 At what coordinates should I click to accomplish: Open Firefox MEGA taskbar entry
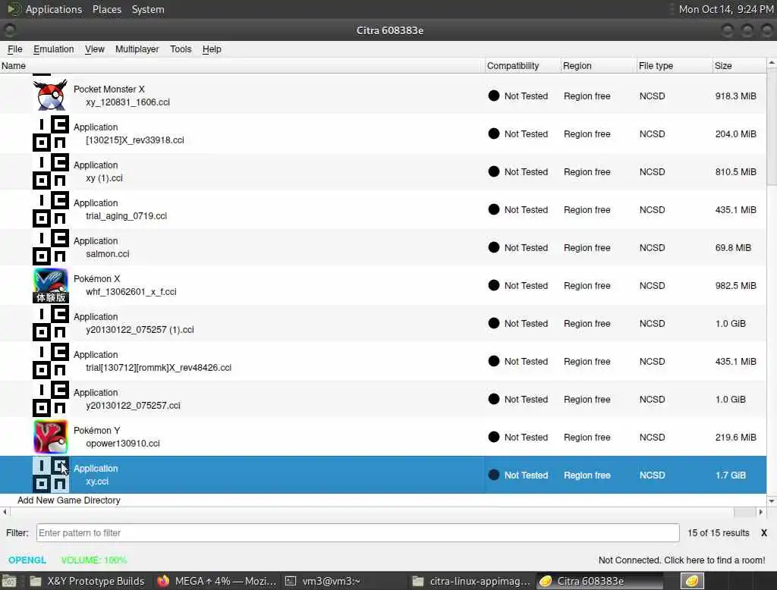[x=218, y=581]
